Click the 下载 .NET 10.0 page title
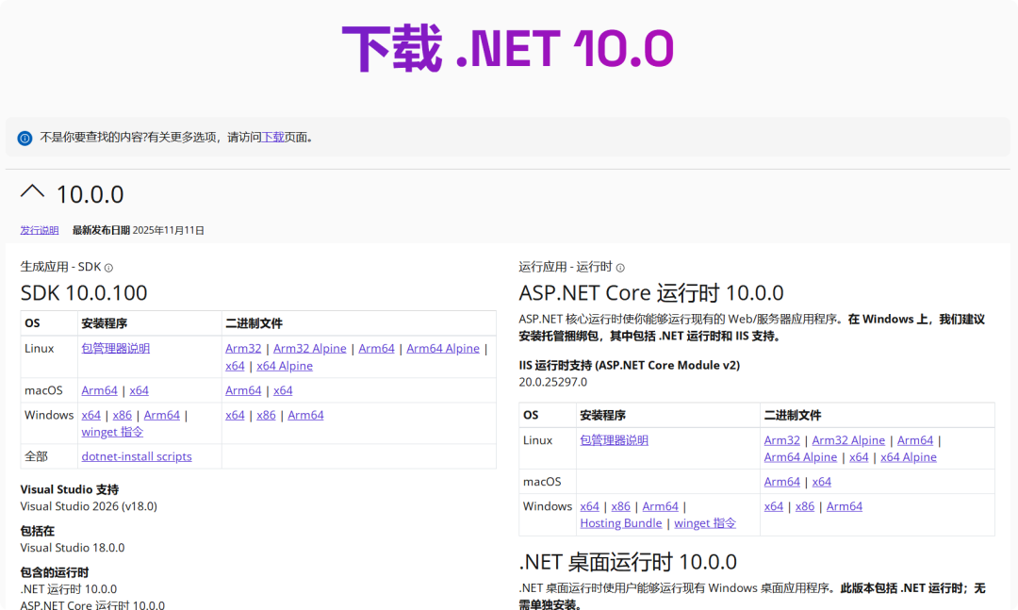The height and width of the screenshot is (610, 1018). [508, 49]
